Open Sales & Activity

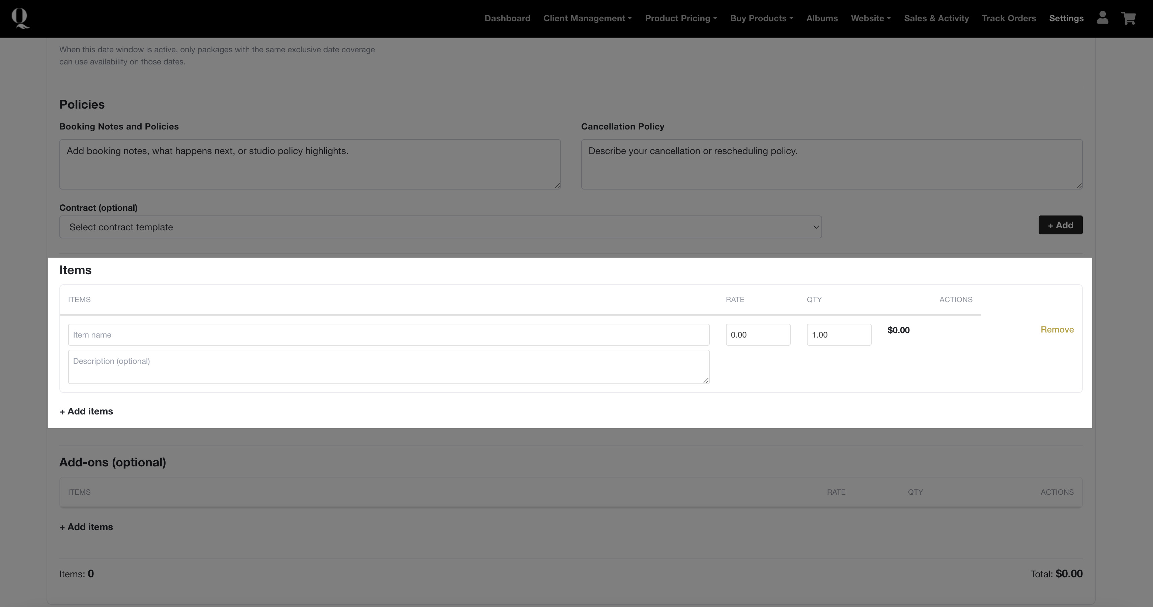coord(936,18)
